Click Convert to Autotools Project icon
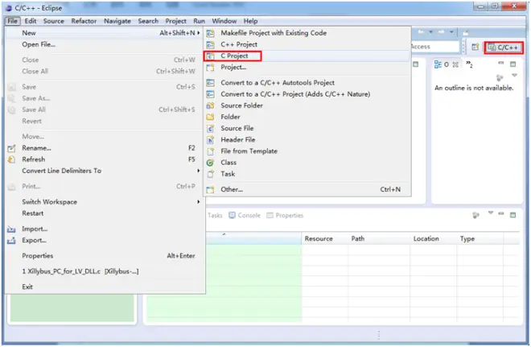This screenshot has width=531, height=347. point(210,83)
